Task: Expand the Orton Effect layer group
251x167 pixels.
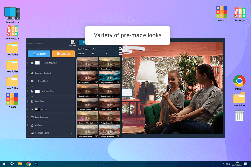Action: pyautogui.click(x=36, y=81)
